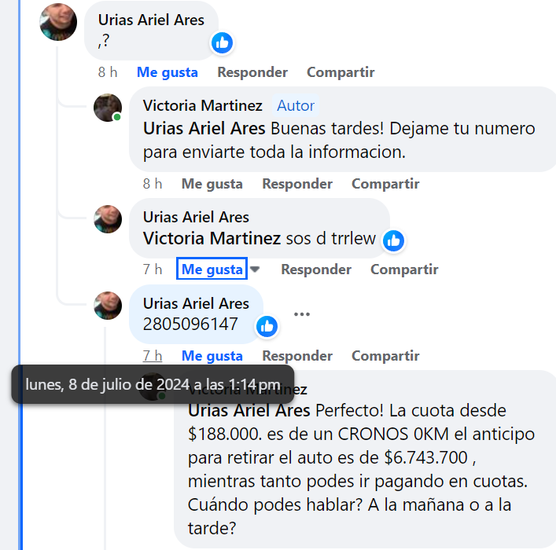
Task: Open the like reaction on the phone number comment
Action: (x=267, y=326)
